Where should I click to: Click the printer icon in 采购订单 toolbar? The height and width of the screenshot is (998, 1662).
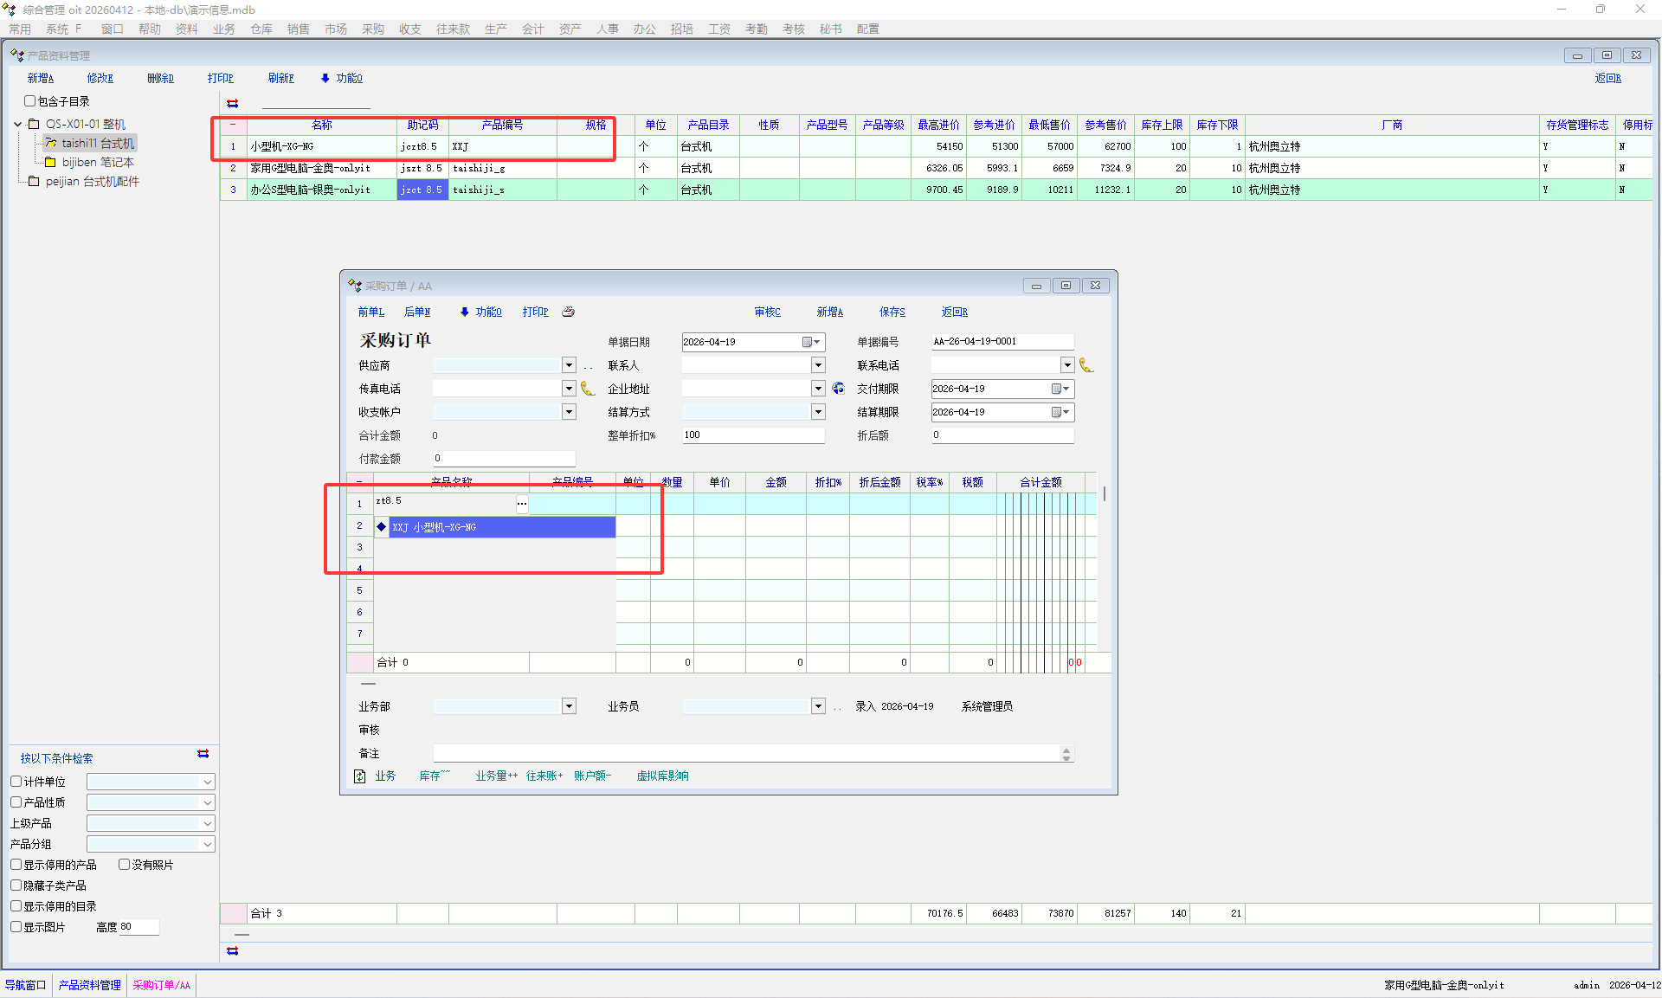click(x=568, y=312)
